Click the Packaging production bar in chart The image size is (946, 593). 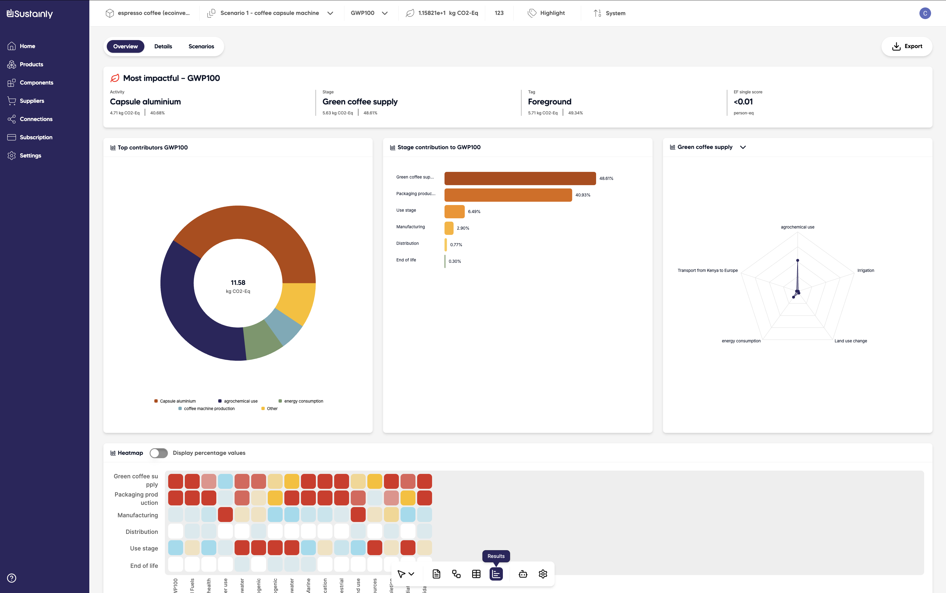[x=508, y=195]
